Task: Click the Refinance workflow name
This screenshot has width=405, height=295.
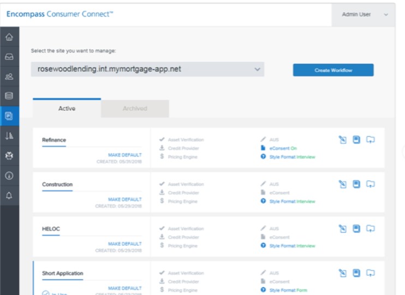Action: [54, 140]
